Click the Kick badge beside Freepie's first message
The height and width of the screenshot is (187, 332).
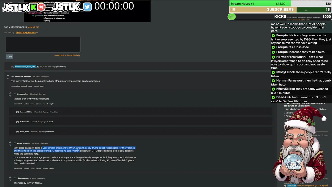tap(273, 35)
